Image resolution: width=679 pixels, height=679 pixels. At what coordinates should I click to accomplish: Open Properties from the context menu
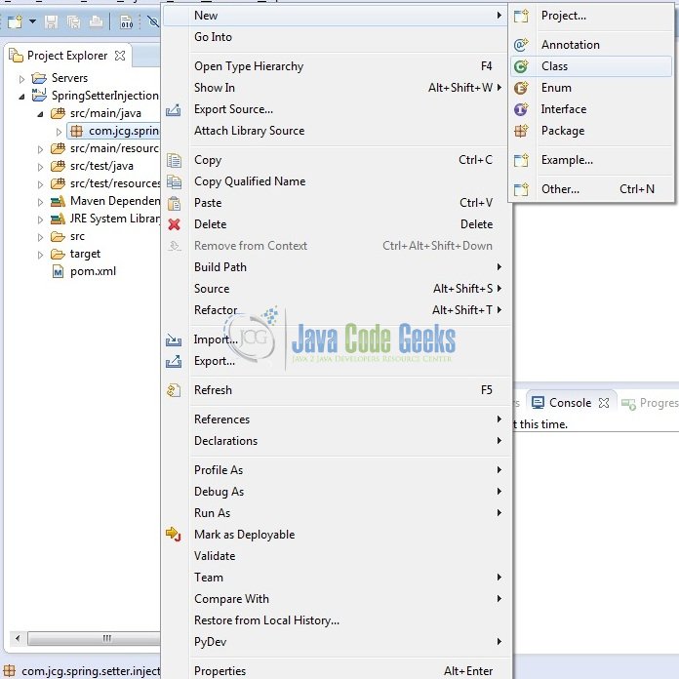pos(337,671)
